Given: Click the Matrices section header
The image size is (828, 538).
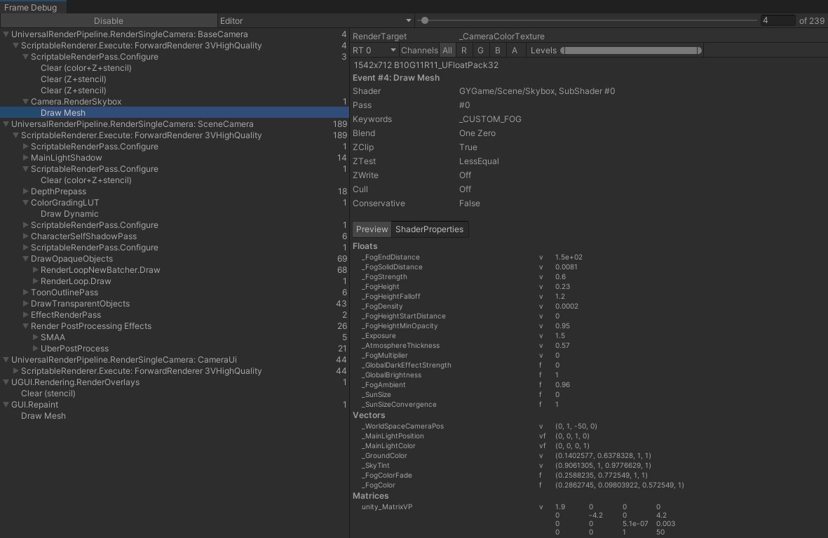Looking at the screenshot, I should click(x=371, y=496).
